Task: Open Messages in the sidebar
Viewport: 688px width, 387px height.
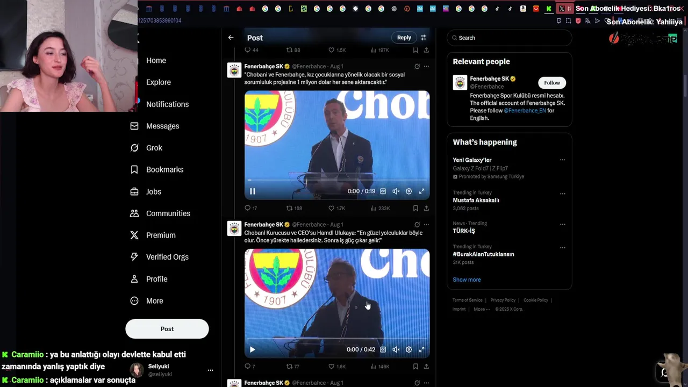Action: click(x=162, y=126)
